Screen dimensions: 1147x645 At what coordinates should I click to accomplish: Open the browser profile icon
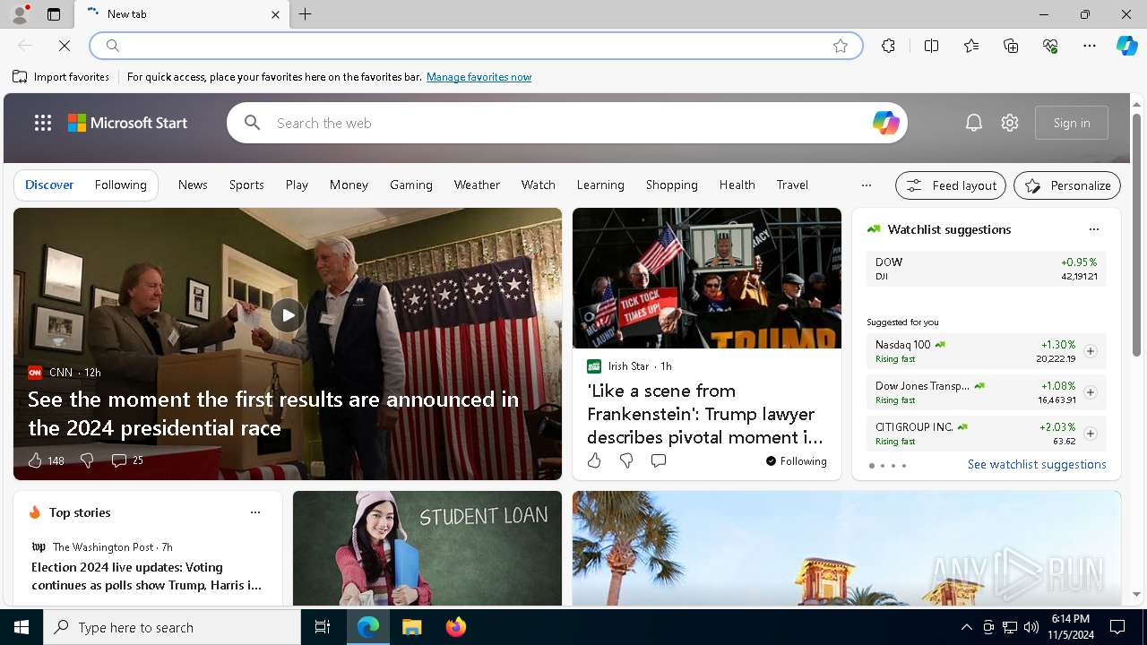point(19,14)
